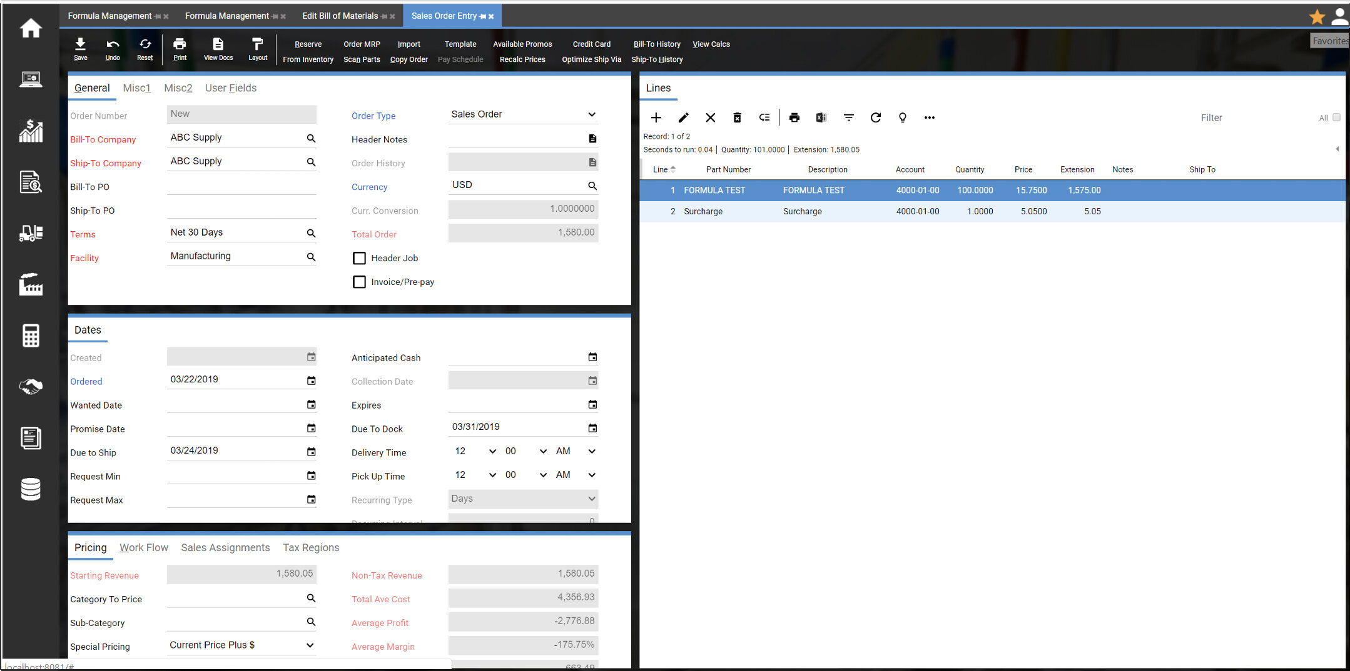
Task: Toggle the All checkbox beside Filter
Action: pyautogui.click(x=1336, y=117)
